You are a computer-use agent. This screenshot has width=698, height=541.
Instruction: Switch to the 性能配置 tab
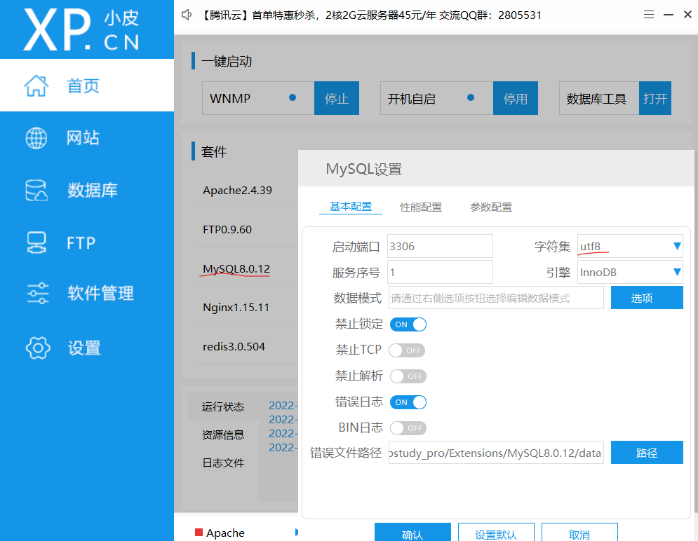(421, 207)
